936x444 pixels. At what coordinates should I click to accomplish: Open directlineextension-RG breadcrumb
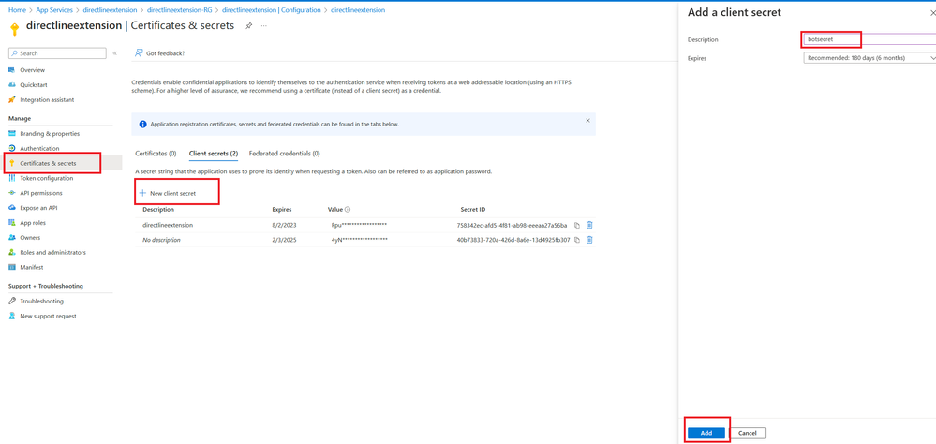180,10
